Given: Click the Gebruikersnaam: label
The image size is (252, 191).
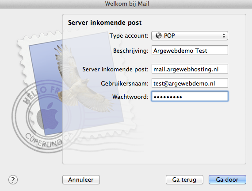Looking at the screenshot, I should [125, 83].
